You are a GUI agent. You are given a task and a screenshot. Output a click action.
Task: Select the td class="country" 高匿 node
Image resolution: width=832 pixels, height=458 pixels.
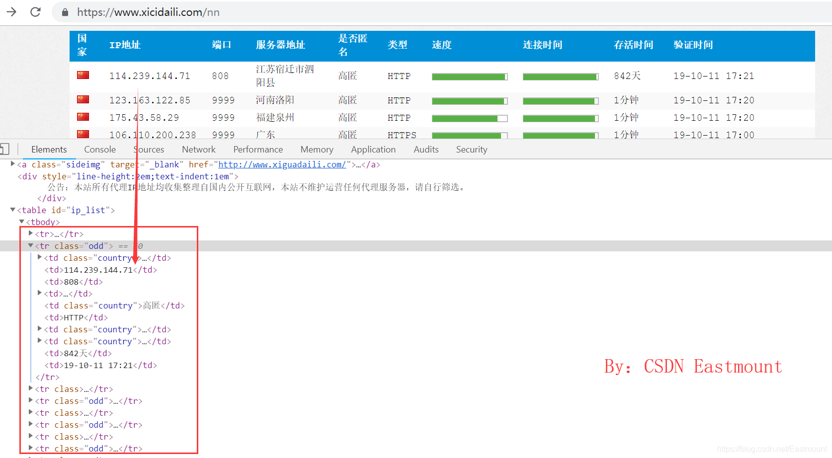(x=114, y=305)
